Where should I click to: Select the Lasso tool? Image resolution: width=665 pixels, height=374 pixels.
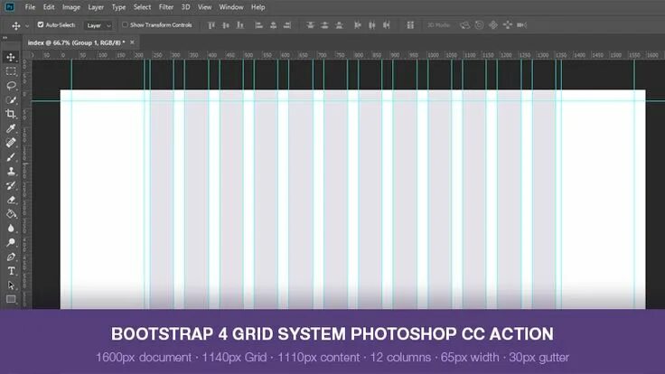coord(11,86)
